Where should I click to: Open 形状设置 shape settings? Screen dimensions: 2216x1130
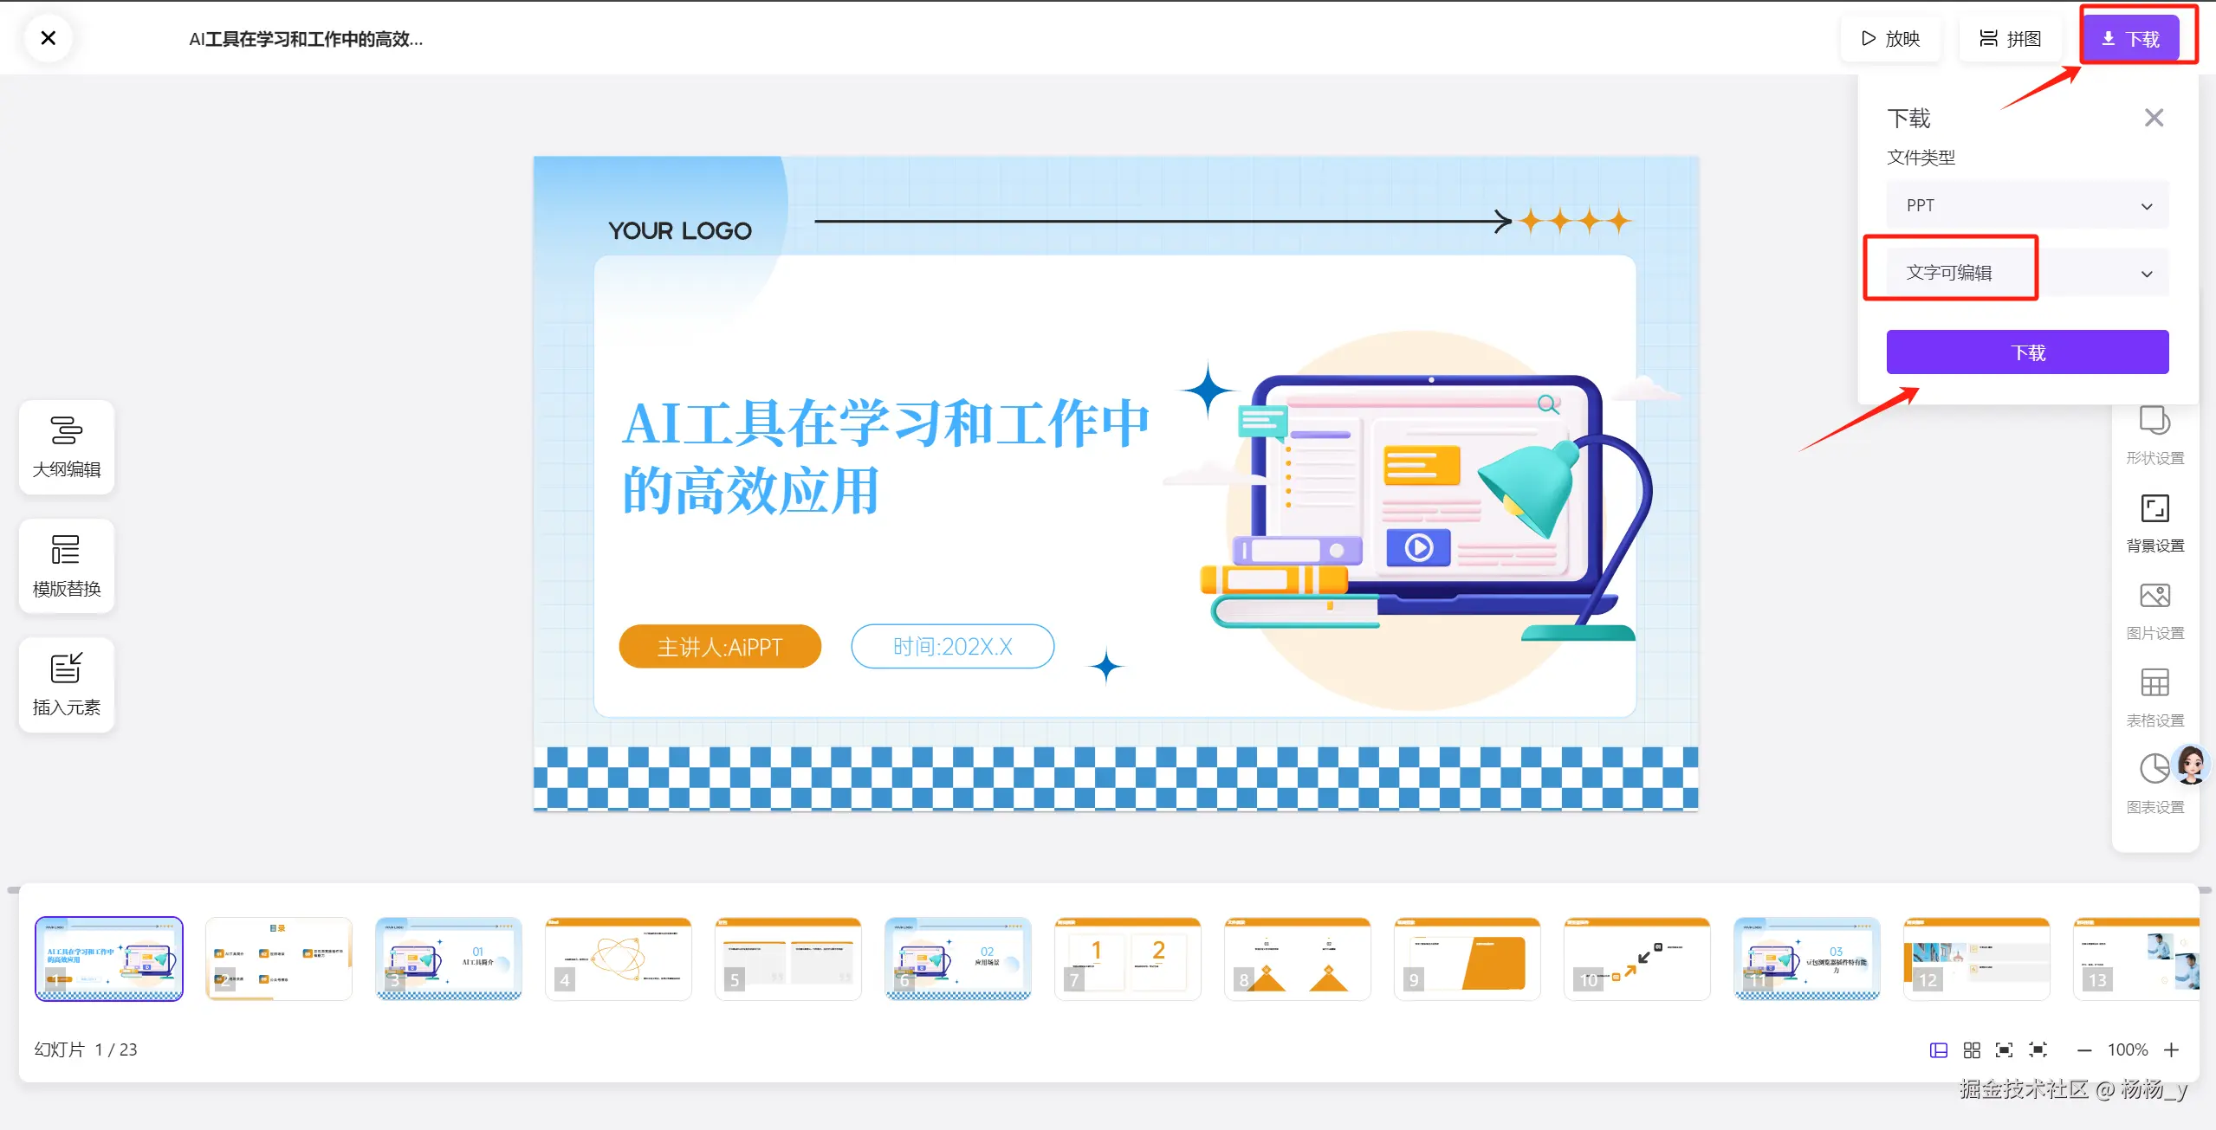coord(2154,435)
